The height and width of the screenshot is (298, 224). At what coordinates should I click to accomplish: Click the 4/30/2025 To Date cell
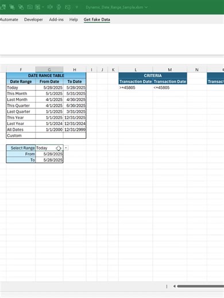click(x=75, y=100)
